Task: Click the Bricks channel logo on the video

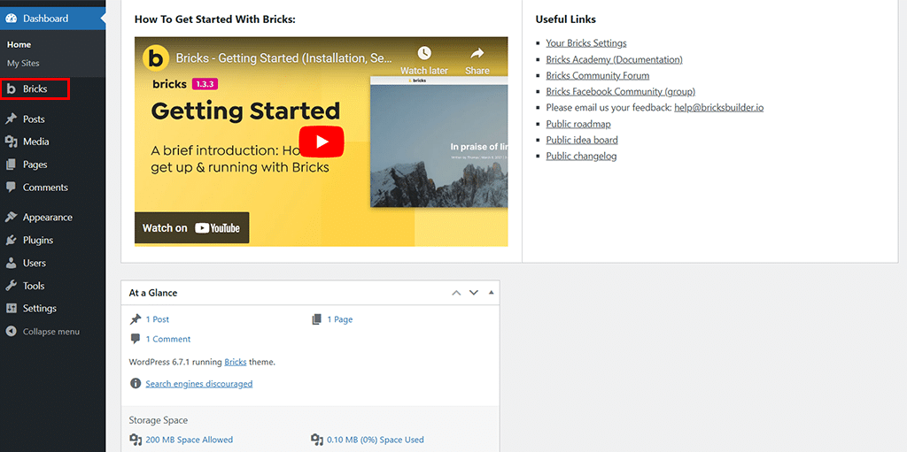Action: 156,57
